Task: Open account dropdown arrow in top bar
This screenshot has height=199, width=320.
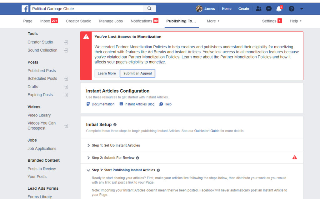Action: coord(302,9)
